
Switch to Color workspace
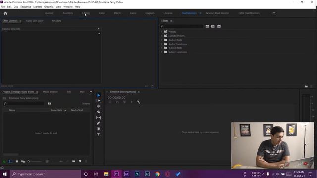[x=102, y=13]
